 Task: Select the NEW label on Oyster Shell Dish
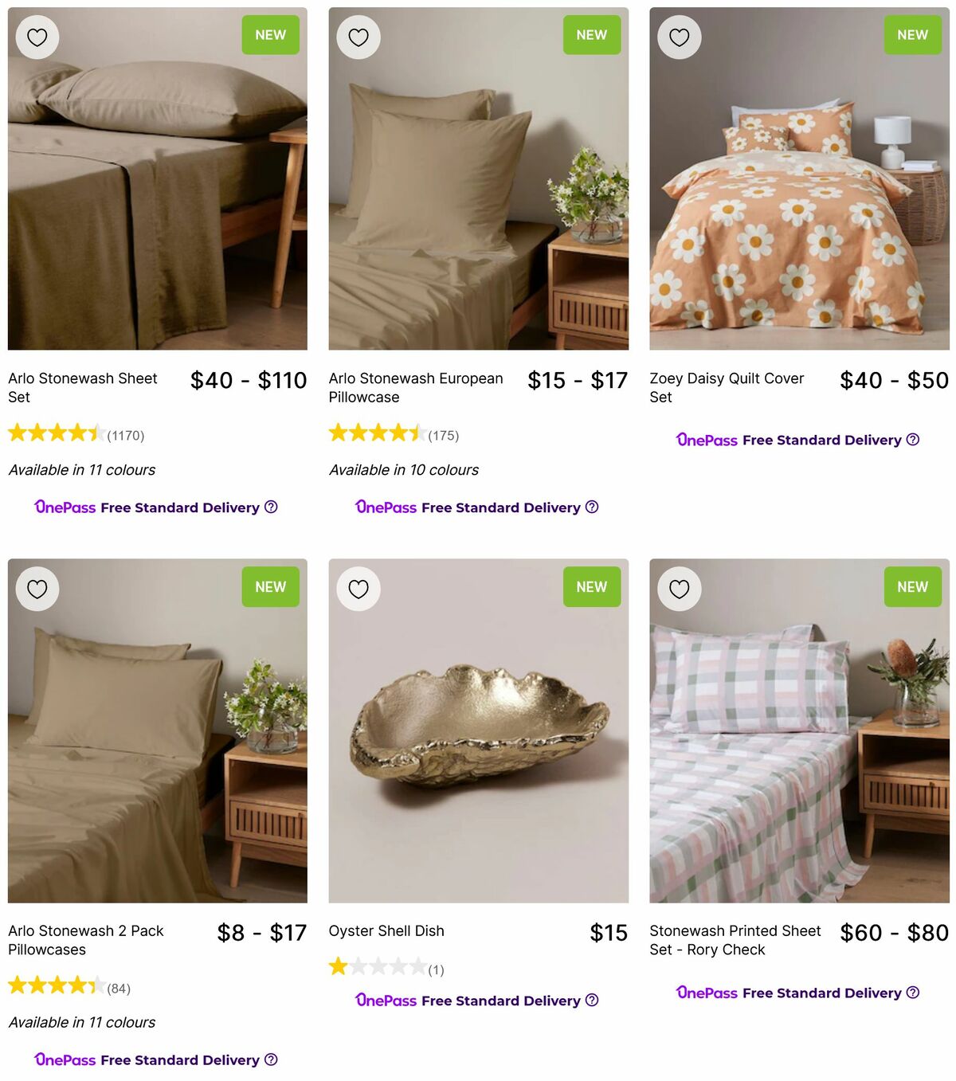tap(591, 587)
